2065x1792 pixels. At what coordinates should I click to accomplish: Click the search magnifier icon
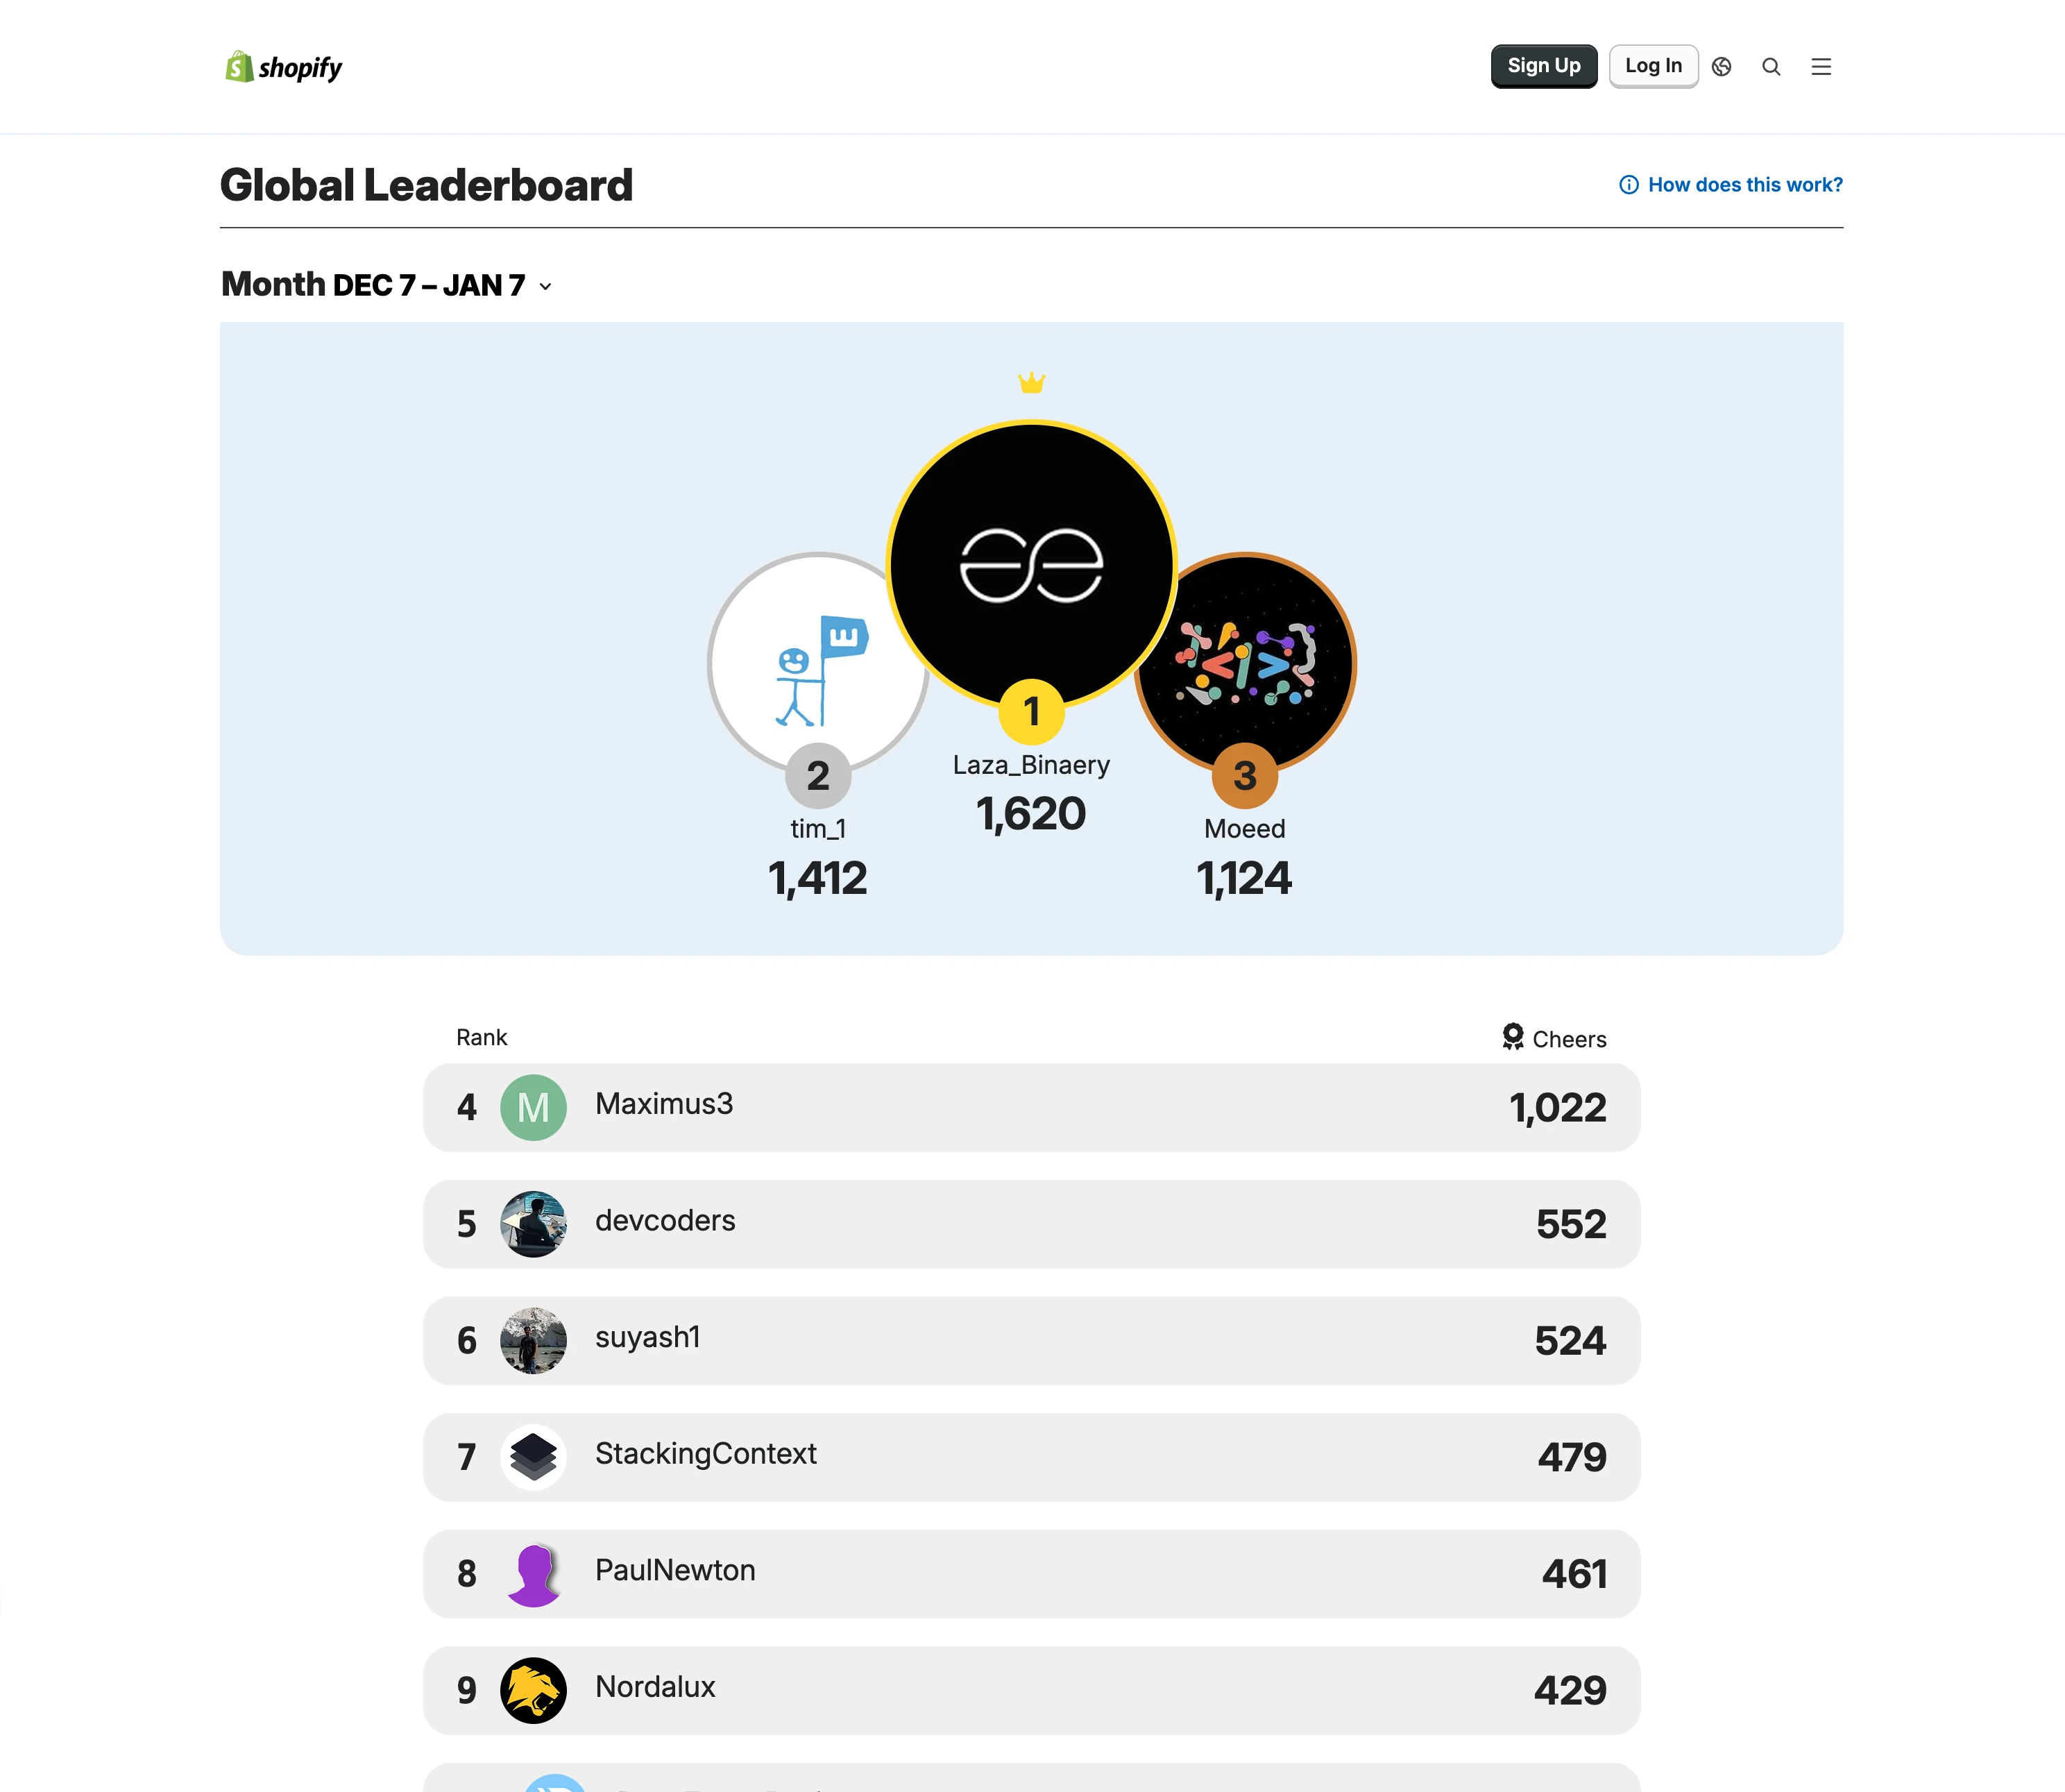coord(1771,67)
